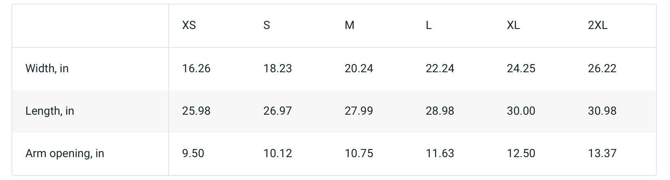Click the 30.00 length cell for XL

click(x=521, y=111)
